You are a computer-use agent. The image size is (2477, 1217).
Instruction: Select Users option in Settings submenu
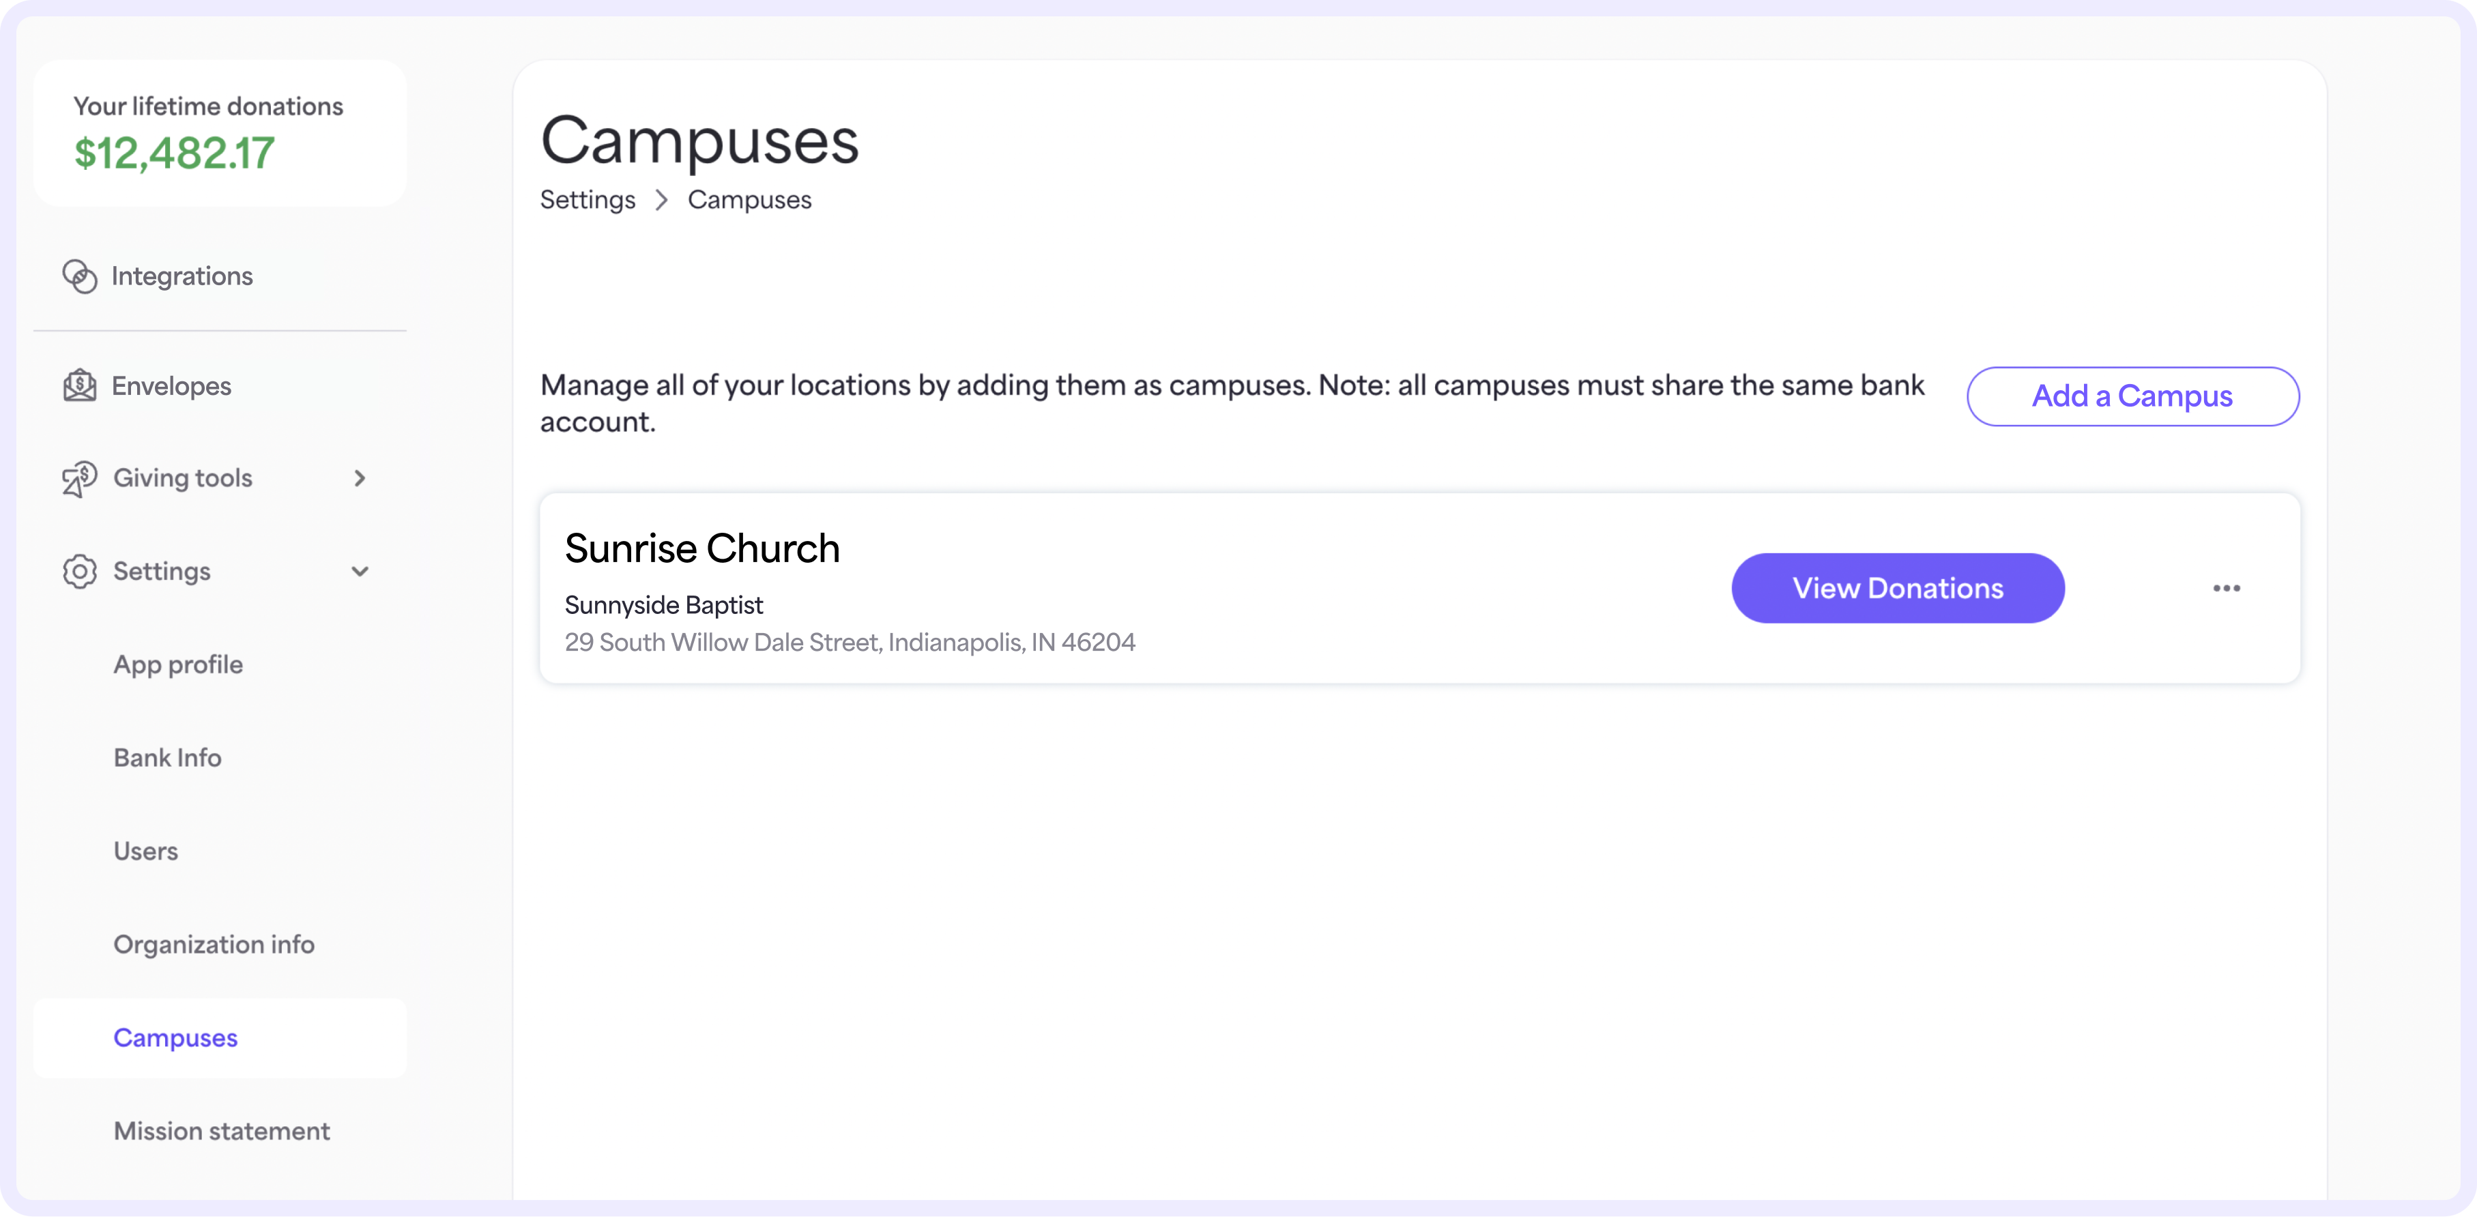click(145, 851)
